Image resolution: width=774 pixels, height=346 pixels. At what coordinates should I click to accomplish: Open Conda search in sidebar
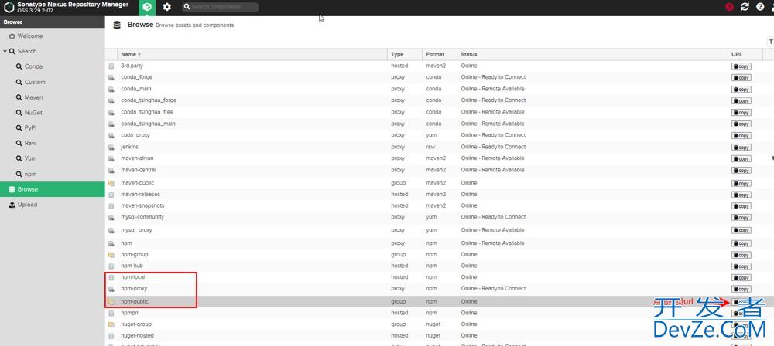click(x=33, y=66)
